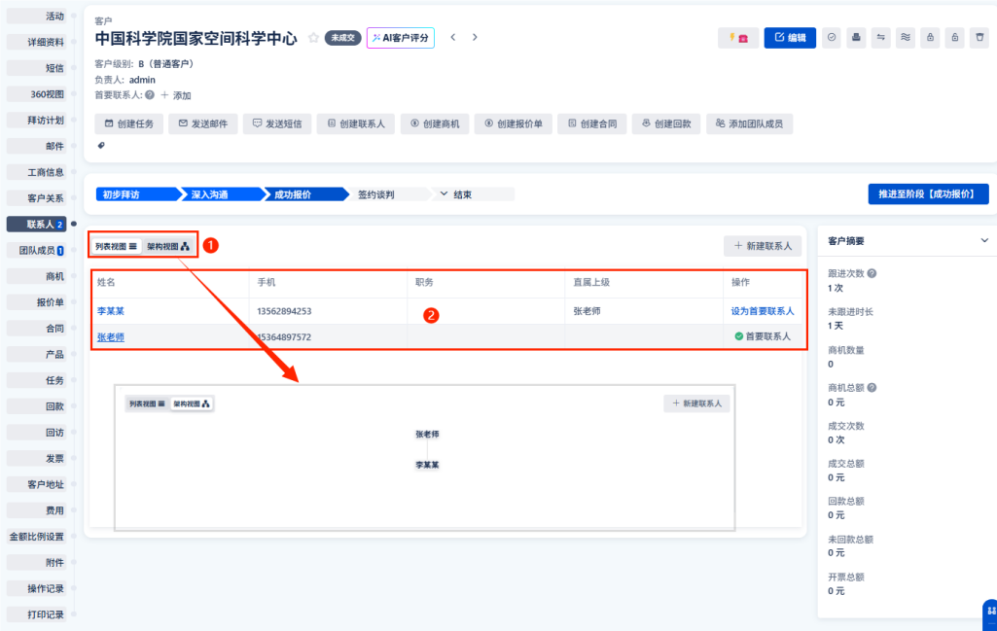997x631 pixels.
Task: Open 客户关系 in the sidebar
Action: click(x=36, y=198)
